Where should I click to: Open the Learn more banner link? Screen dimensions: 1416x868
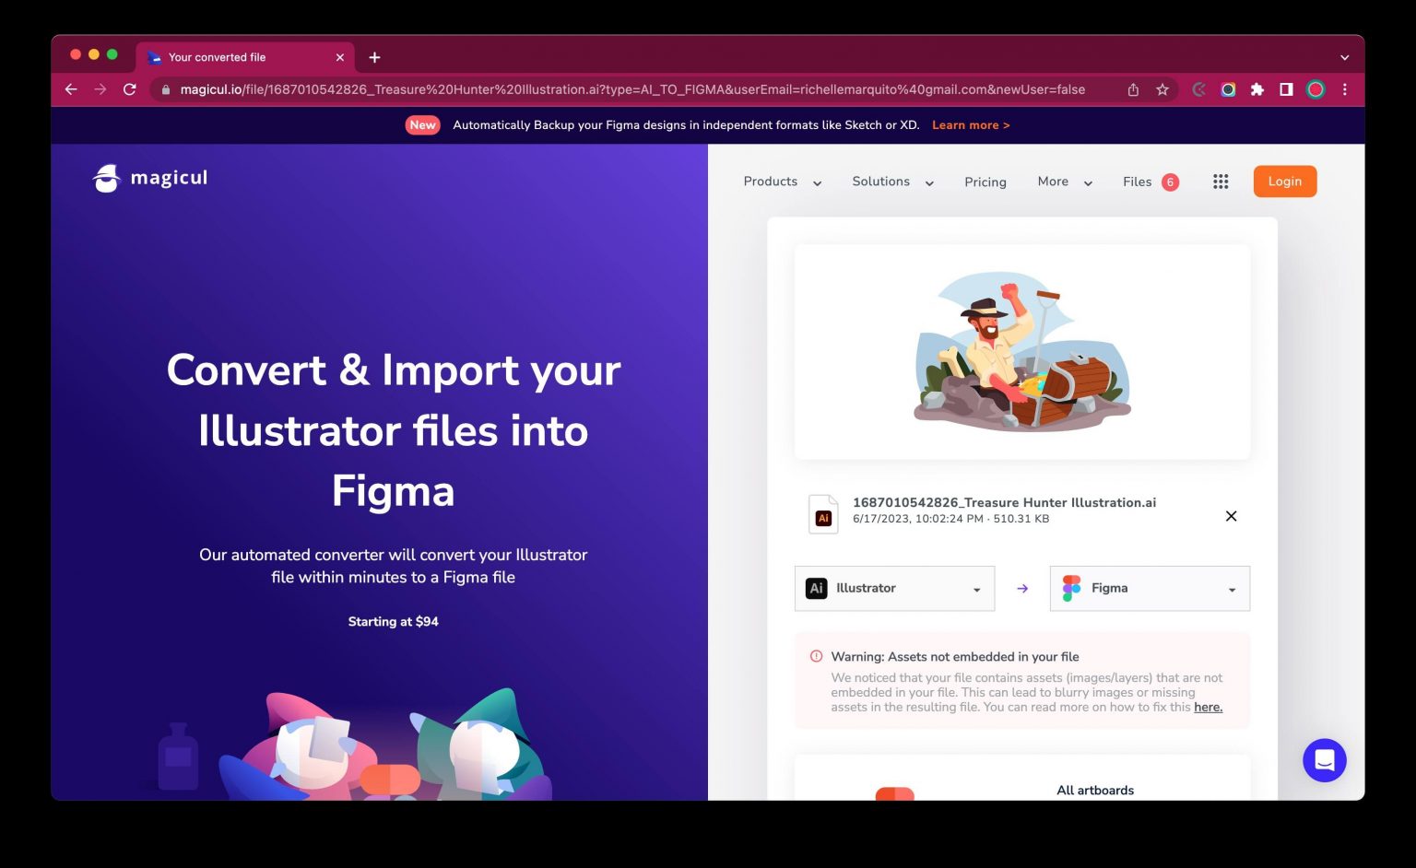tap(970, 124)
